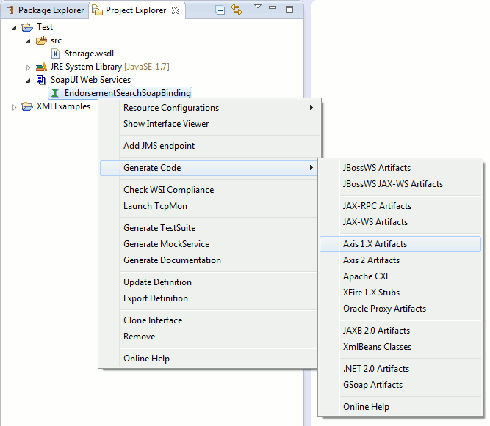Choose JAX-WS Artifacts
This screenshot has height=426, width=490.
tap(375, 222)
